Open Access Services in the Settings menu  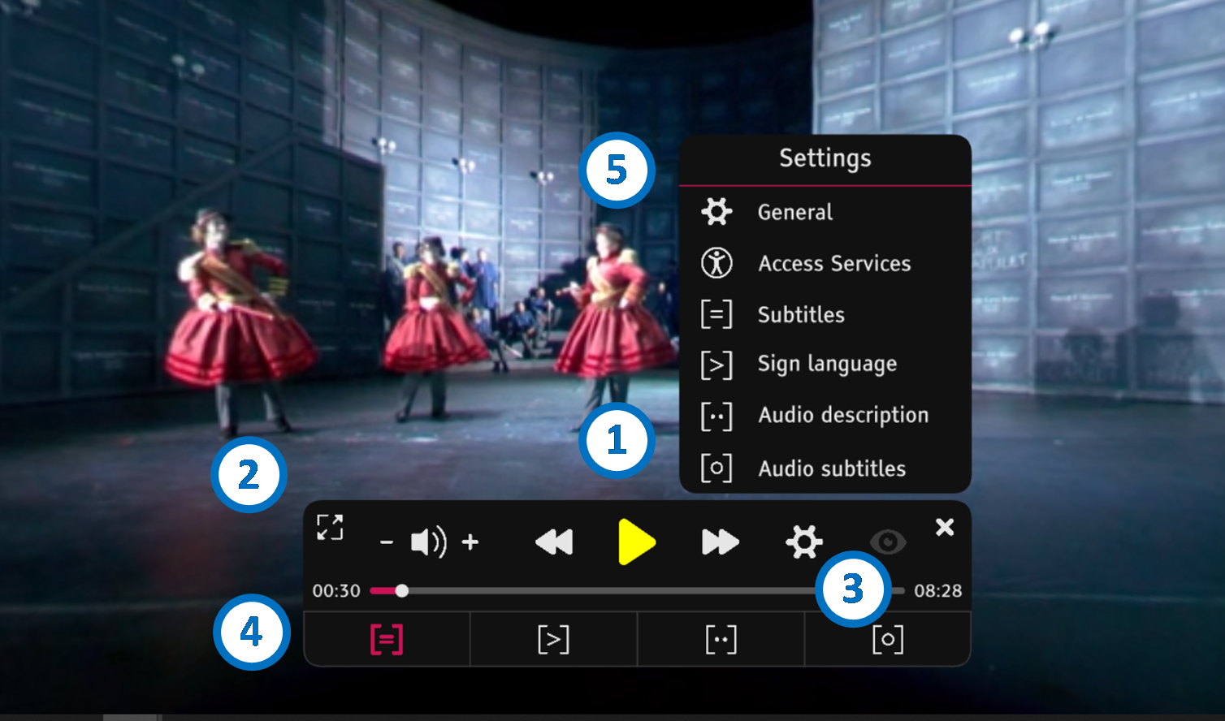click(833, 263)
